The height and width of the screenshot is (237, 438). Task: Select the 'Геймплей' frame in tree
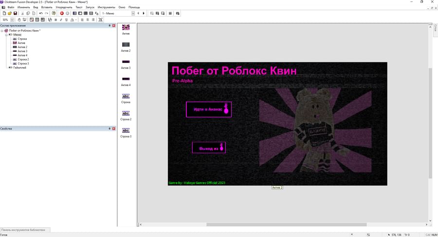[19, 67]
